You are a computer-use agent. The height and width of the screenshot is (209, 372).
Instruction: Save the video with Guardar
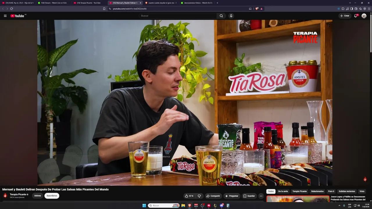point(249,196)
